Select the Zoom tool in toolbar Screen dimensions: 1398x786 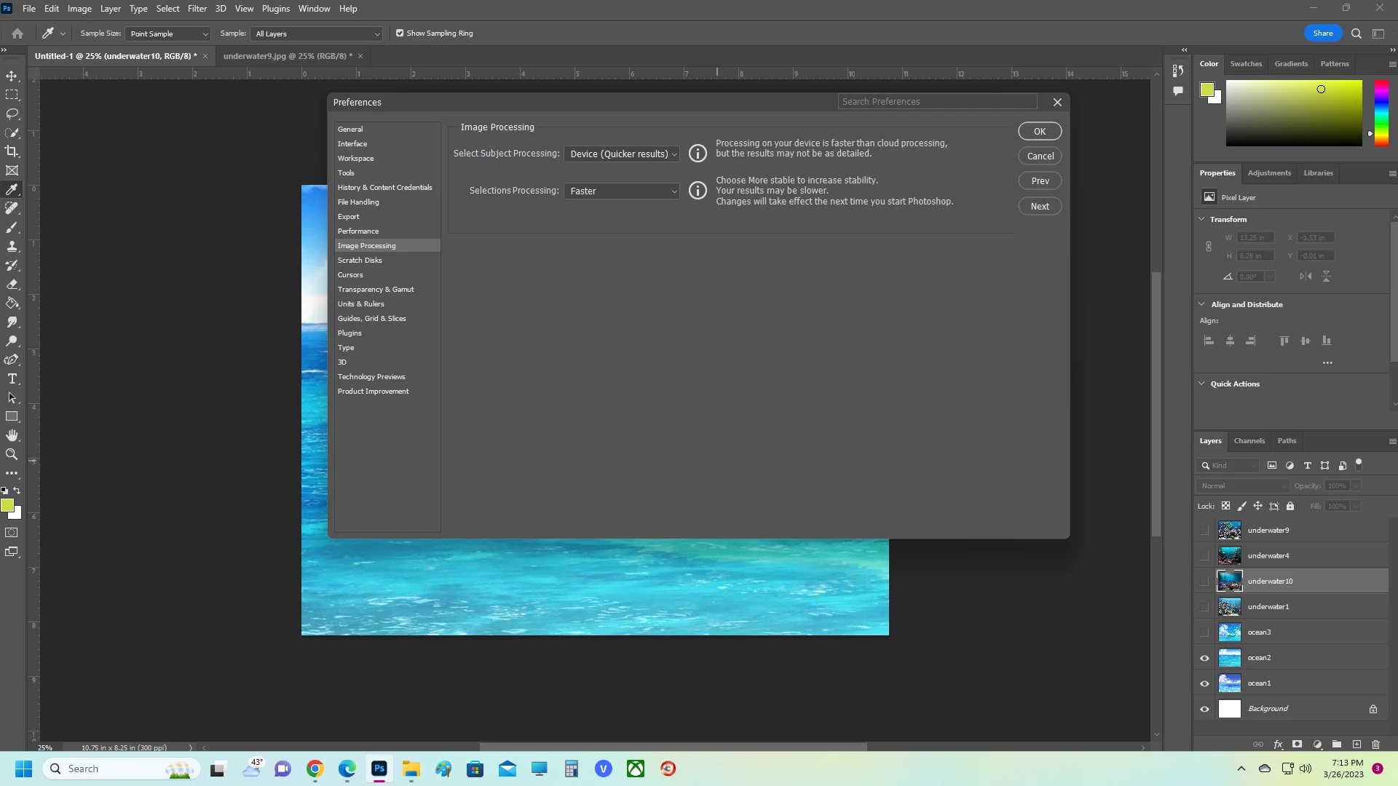12,454
